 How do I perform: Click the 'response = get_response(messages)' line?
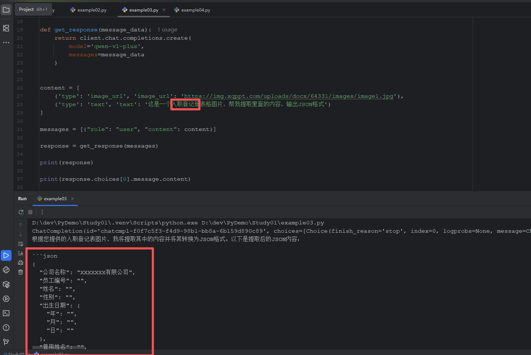coord(99,146)
